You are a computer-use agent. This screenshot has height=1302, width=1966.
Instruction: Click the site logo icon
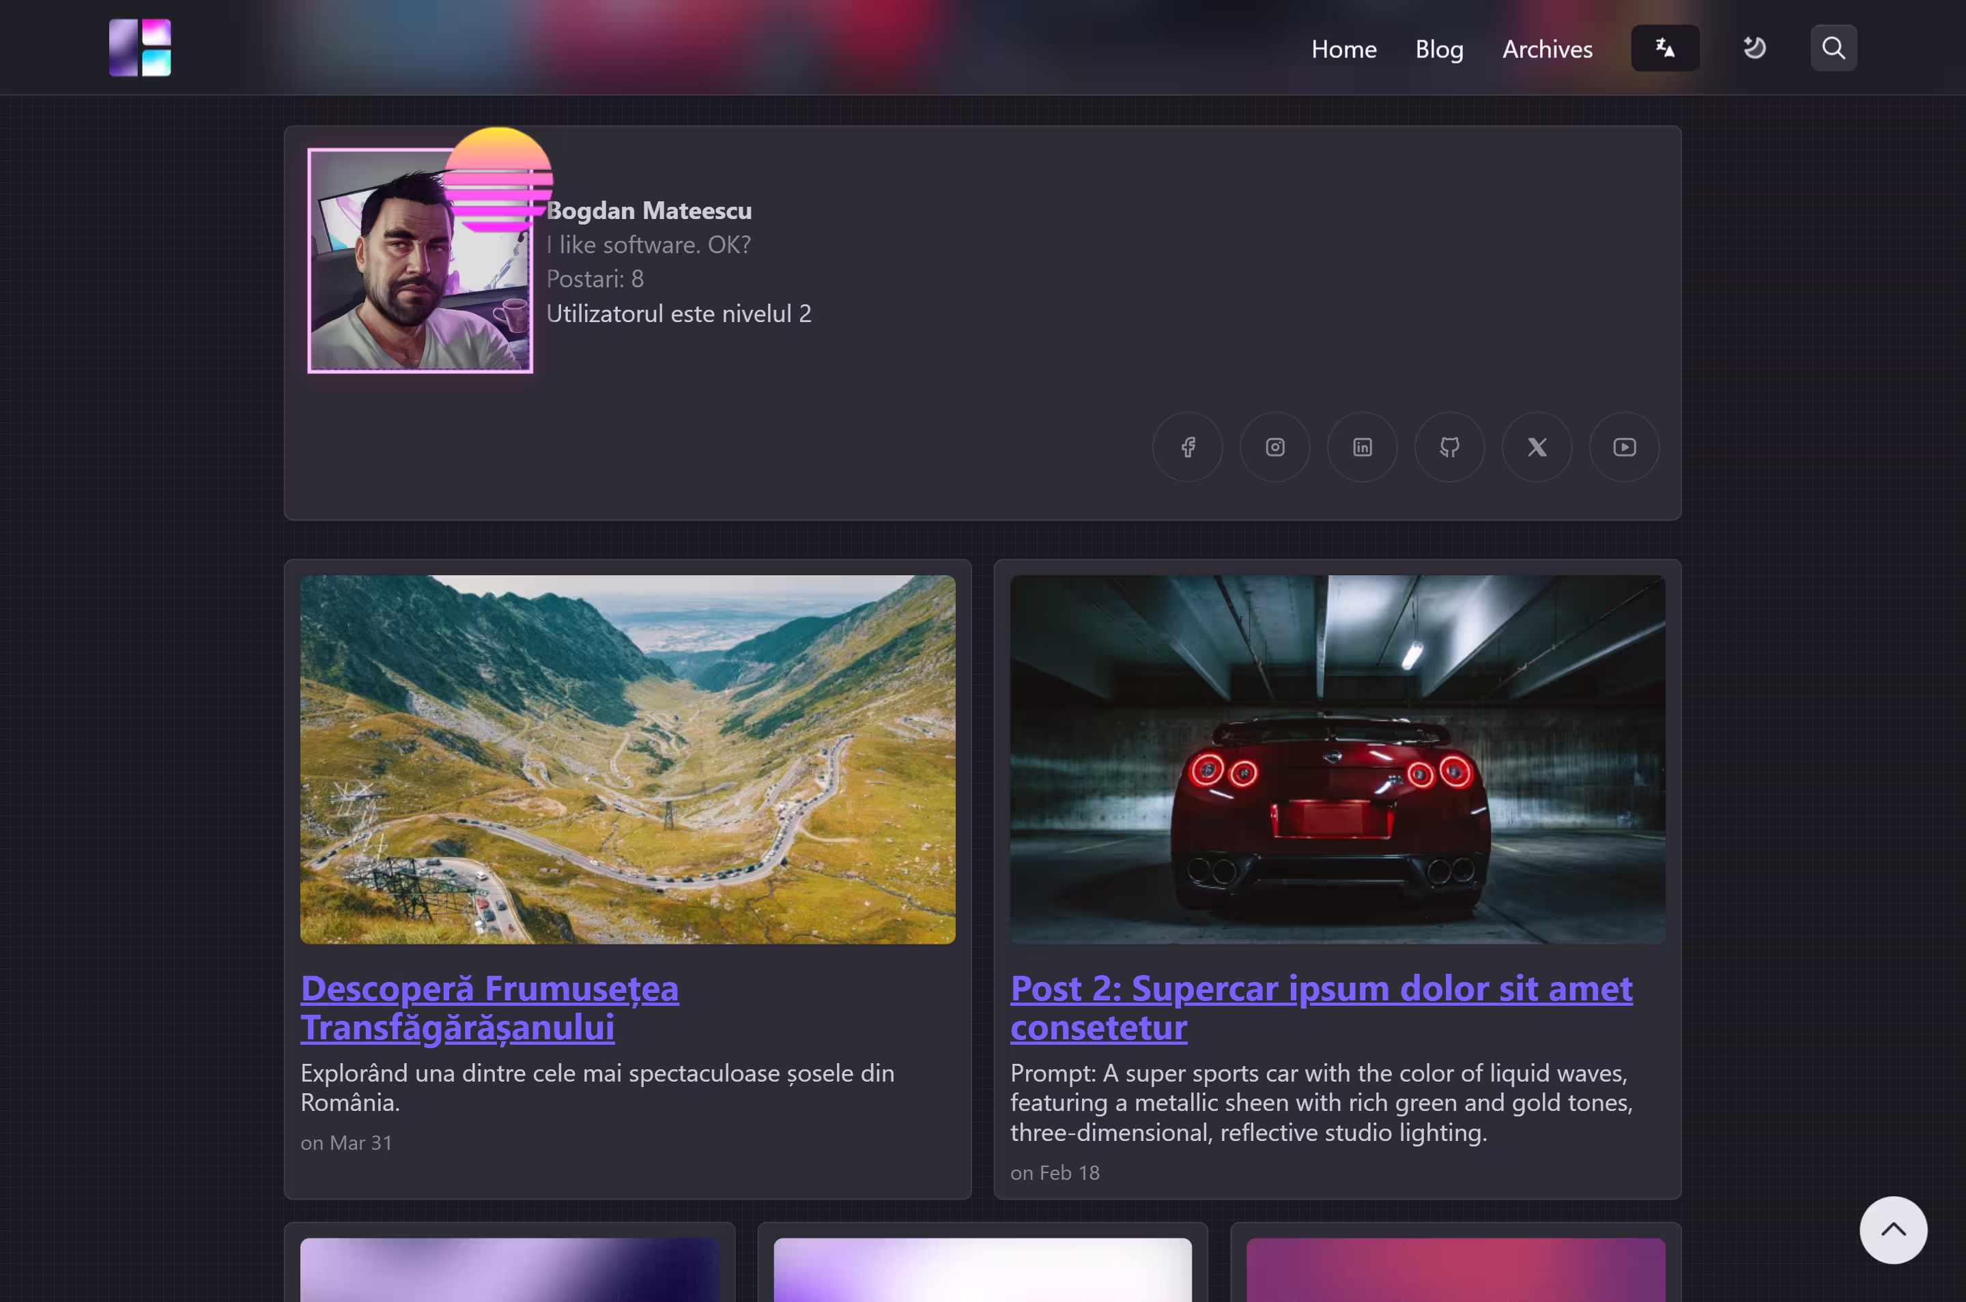(x=139, y=47)
